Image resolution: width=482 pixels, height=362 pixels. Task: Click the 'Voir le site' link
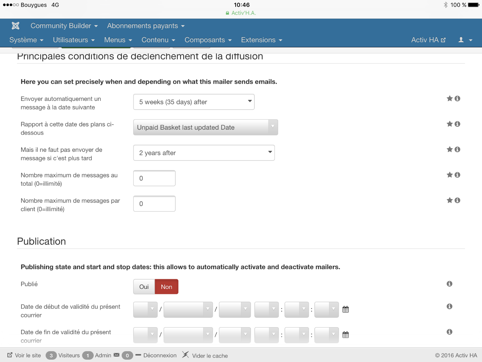pyautogui.click(x=28, y=355)
